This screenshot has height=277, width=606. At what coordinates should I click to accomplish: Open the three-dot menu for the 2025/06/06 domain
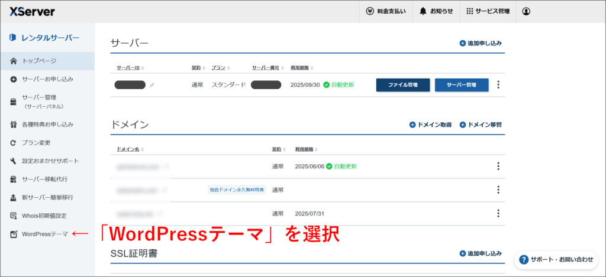point(498,167)
